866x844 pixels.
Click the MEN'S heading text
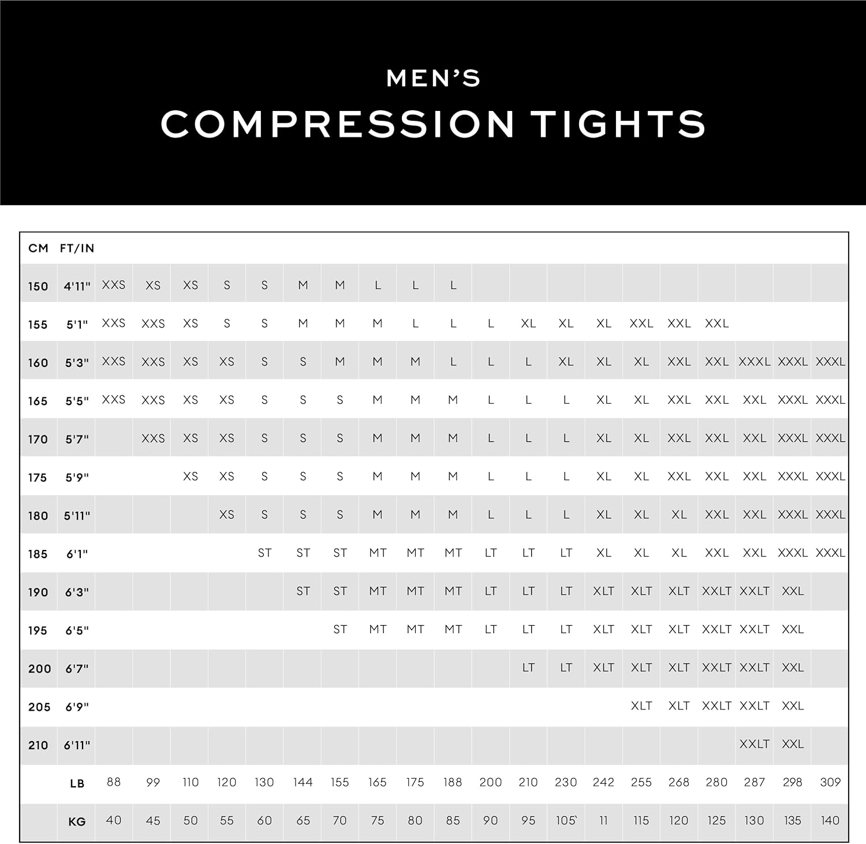click(433, 79)
